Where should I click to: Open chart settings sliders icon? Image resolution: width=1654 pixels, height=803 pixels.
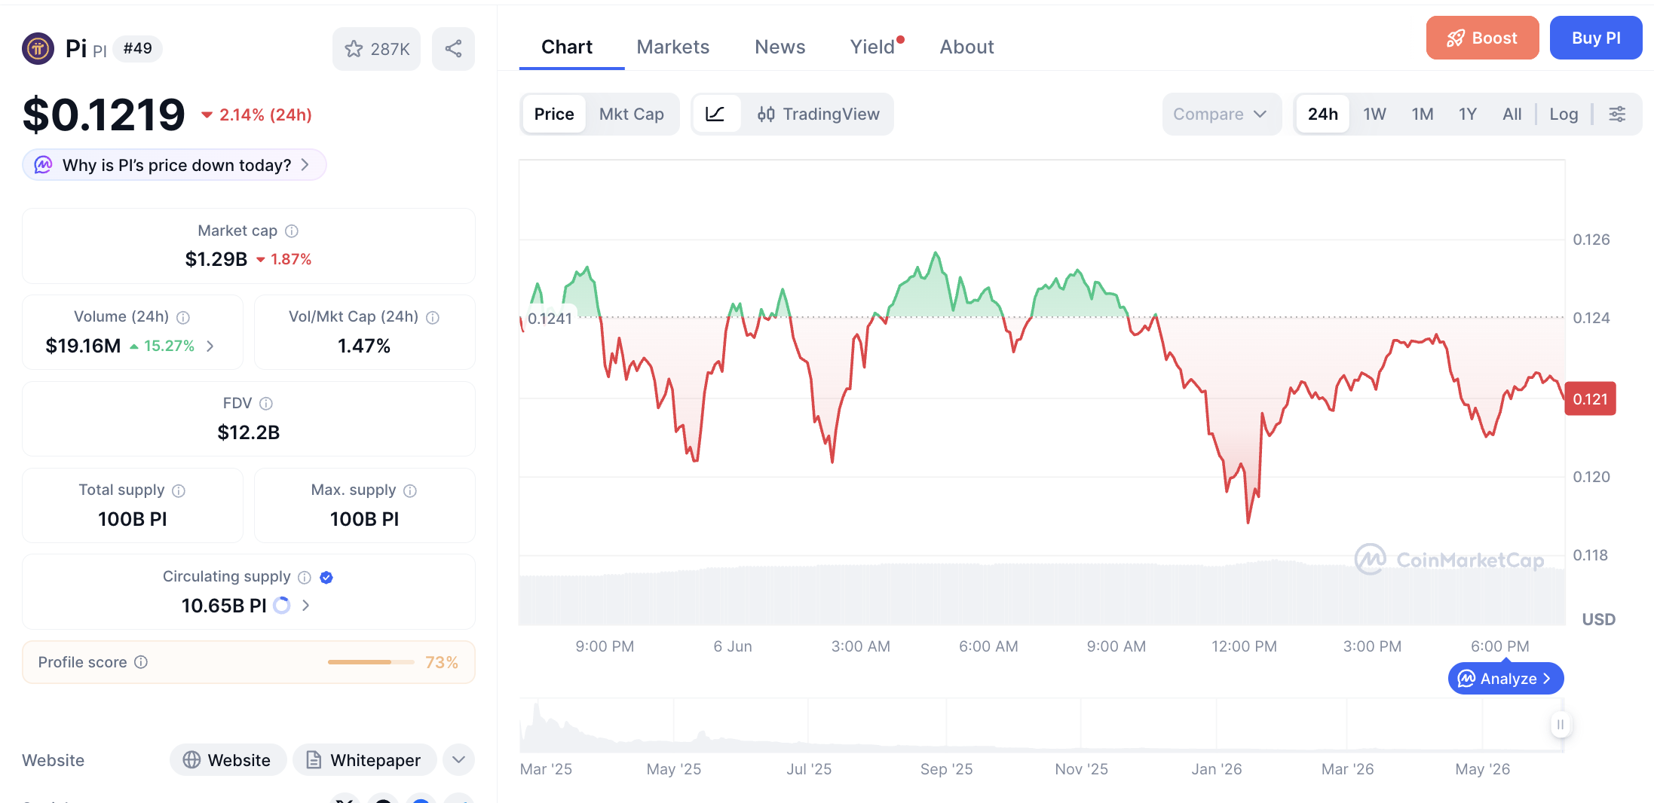tap(1617, 114)
